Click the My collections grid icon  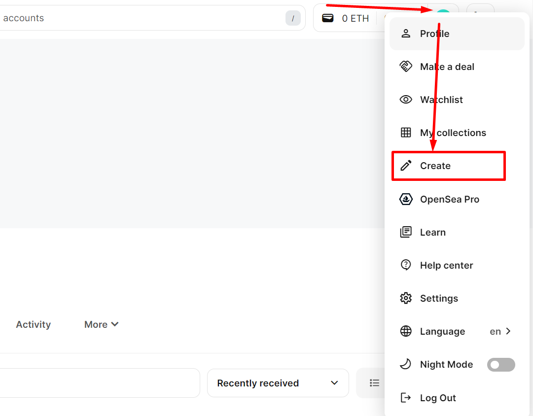point(406,133)
